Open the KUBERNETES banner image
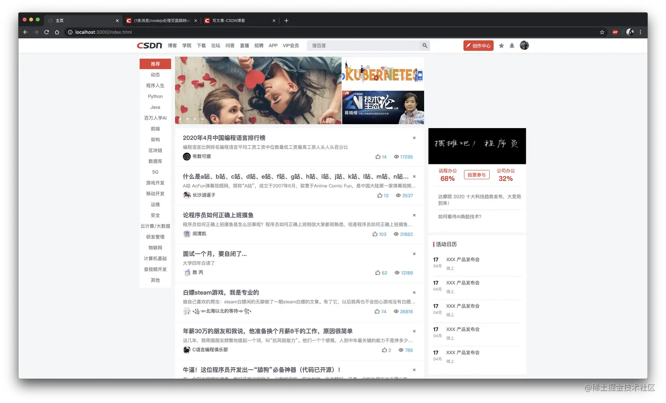 pyautogui.click(x=383, y=74)
